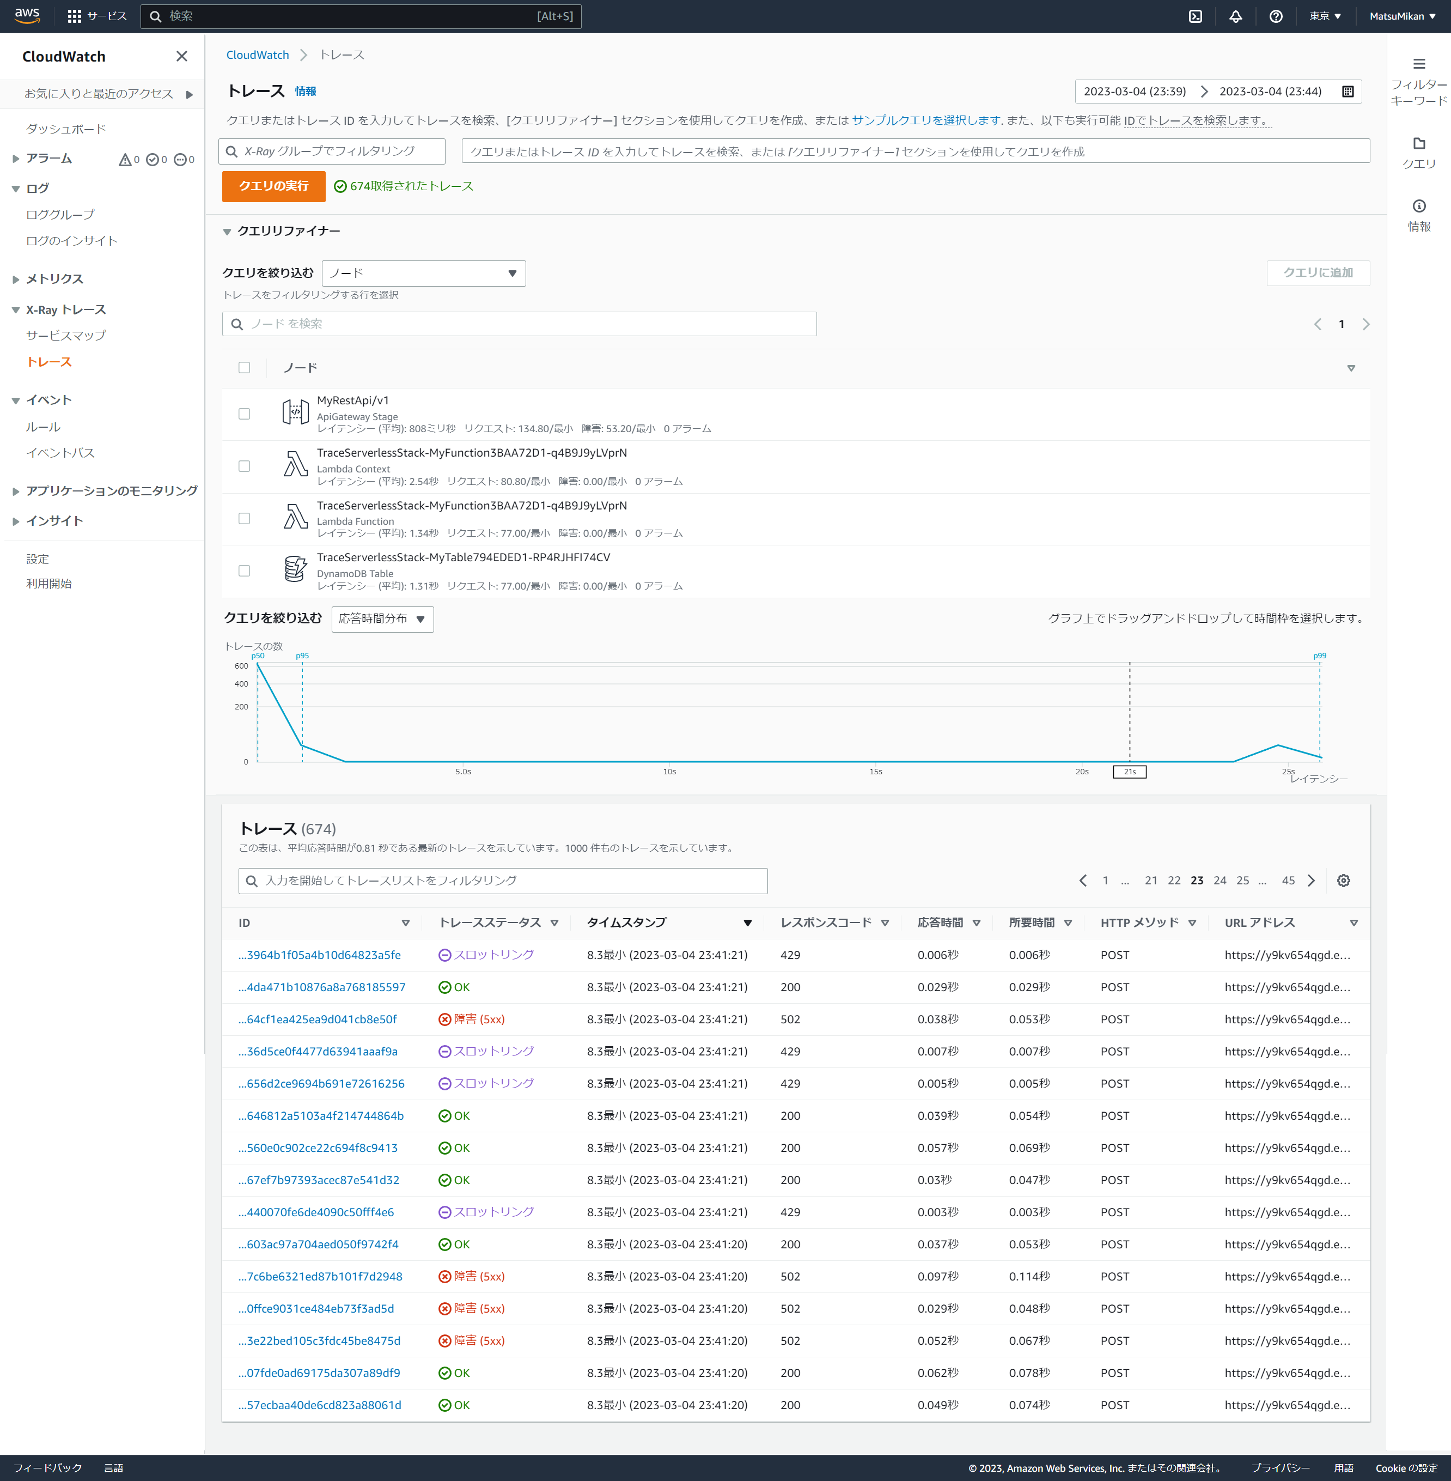Open ロググループ in sidebar
The height and width of the screenshot is (1481, 1451).
point(60,215)
